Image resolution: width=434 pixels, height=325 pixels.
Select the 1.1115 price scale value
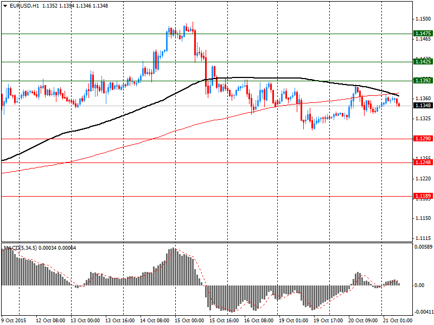[423, 238]
